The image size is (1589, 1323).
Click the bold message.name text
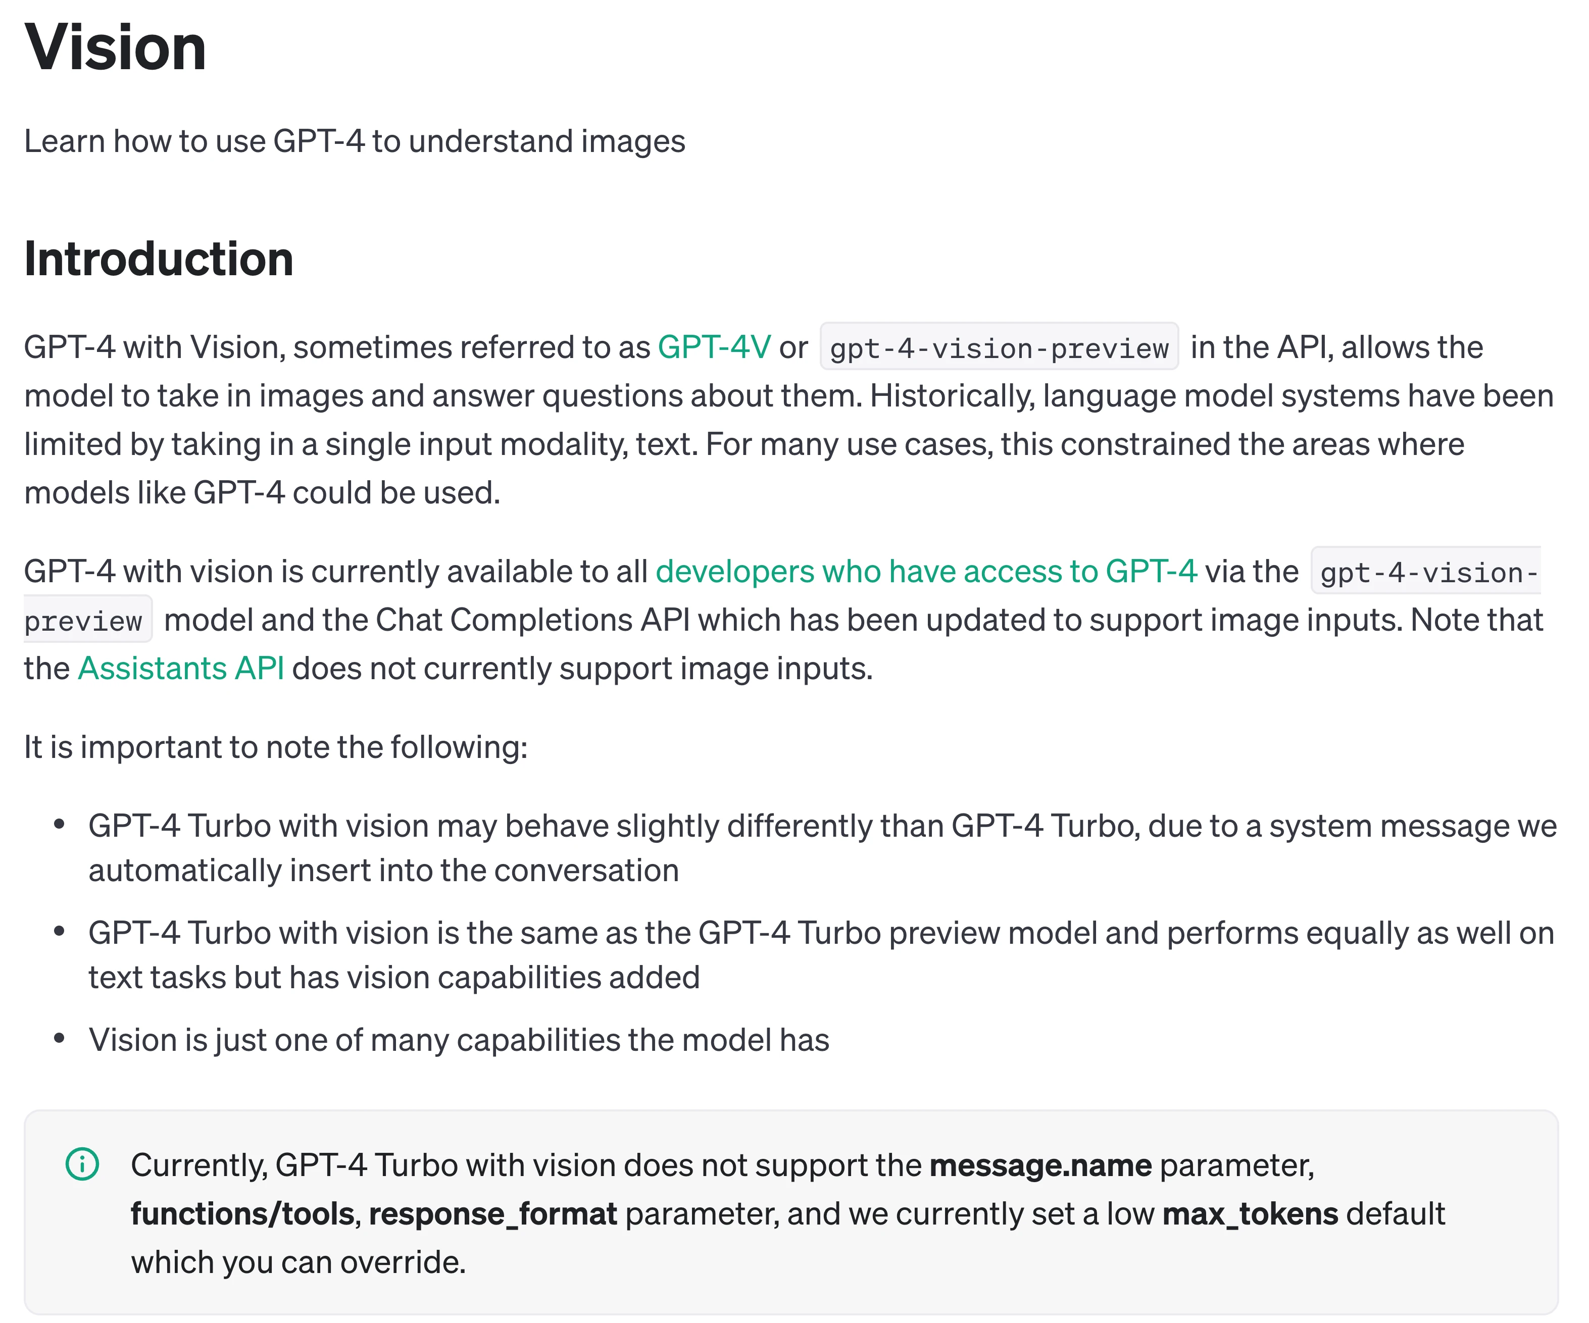point(1039,1165)
